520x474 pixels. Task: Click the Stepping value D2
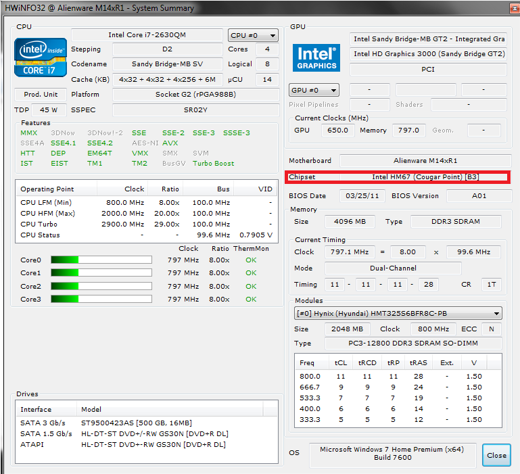[x=168, y=49]
